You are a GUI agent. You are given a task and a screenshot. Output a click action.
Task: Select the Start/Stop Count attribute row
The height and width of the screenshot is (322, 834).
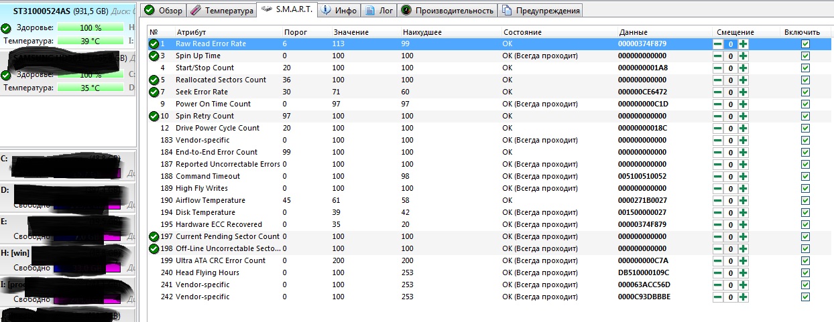204,68
